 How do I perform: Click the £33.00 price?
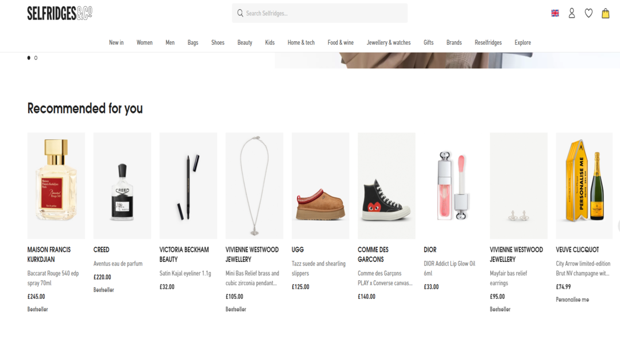pos(431,287)
